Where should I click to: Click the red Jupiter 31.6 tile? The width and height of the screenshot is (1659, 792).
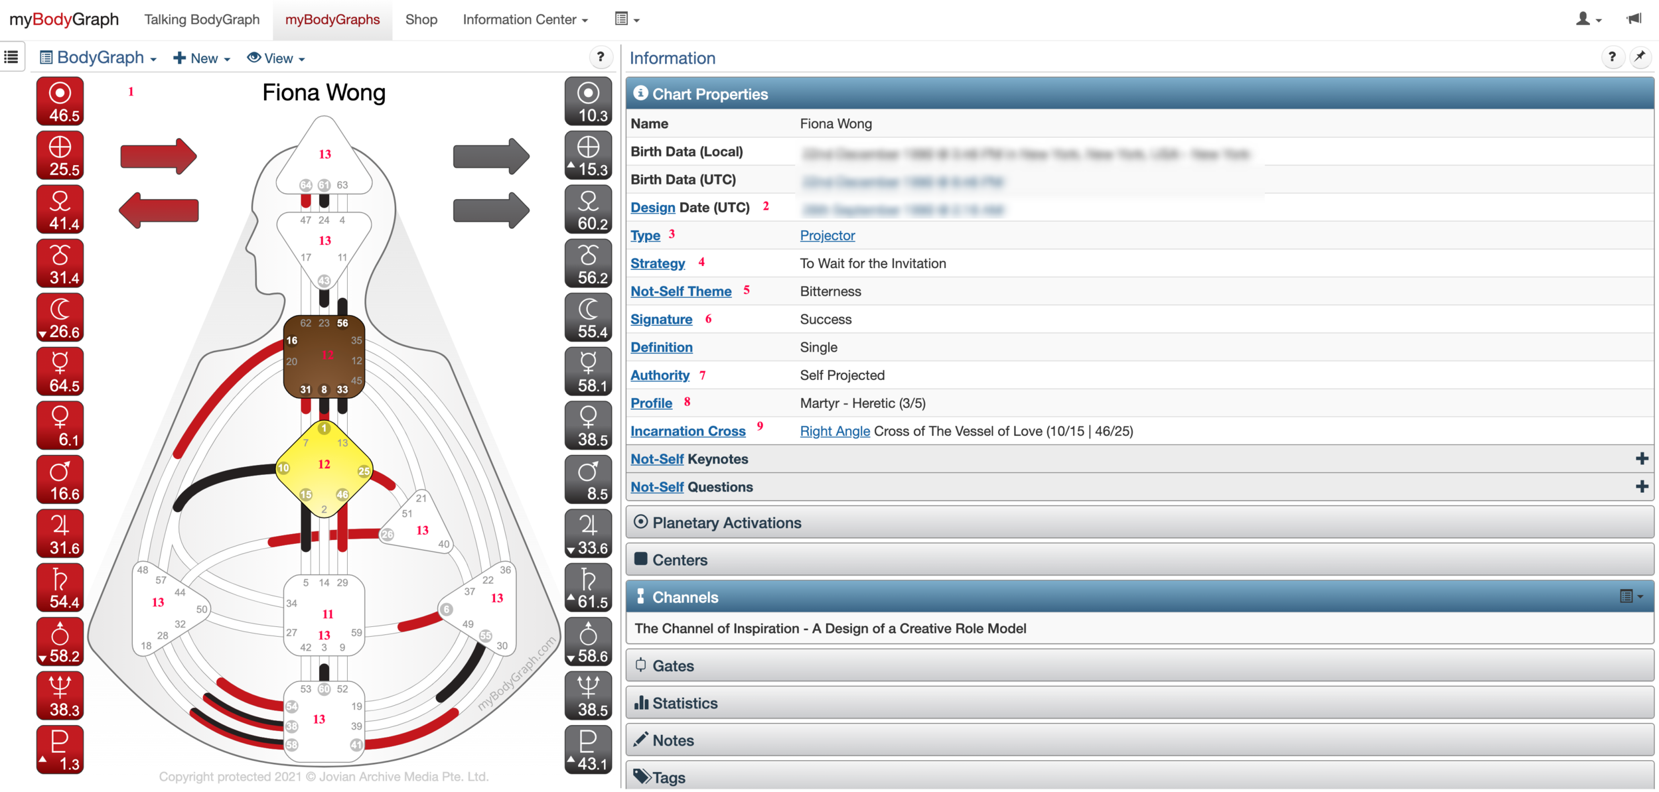tap(60, 533)
